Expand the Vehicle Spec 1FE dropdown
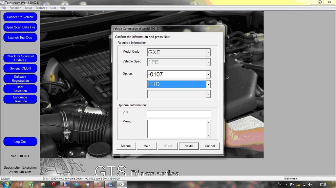 click(208, 62)
